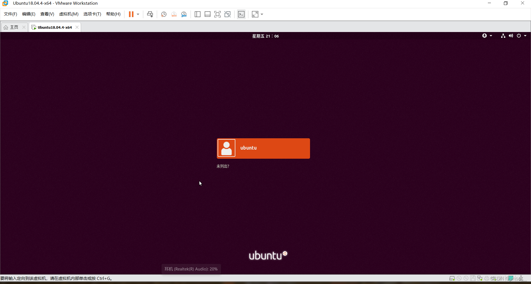Screen dimensions: 531x284
Task: Click the printer device icon in status bar
Action: [x=487, y=278]
